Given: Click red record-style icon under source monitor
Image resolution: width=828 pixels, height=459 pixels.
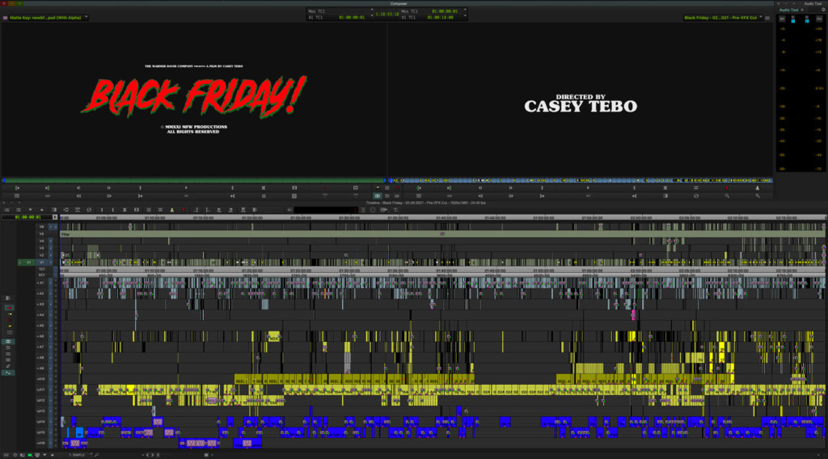Looking at the screenshot, I should pyautogui.click(x=325, y=187).
